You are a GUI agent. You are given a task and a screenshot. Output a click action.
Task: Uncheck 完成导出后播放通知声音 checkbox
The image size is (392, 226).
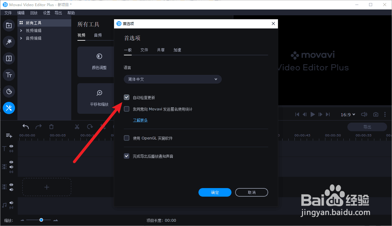click(x=127, y=156)
